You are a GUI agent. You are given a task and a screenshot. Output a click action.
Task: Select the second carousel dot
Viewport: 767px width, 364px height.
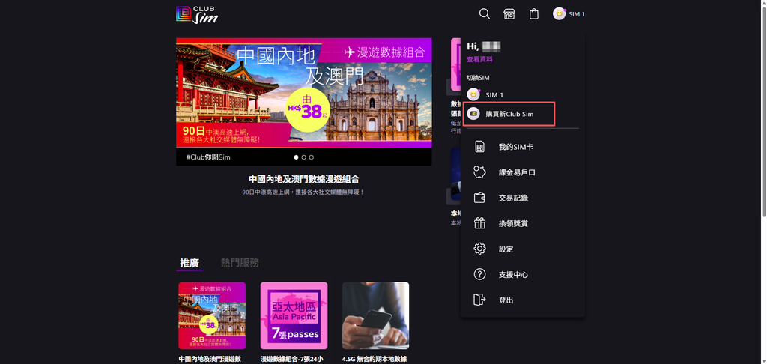tap(304, 157)
